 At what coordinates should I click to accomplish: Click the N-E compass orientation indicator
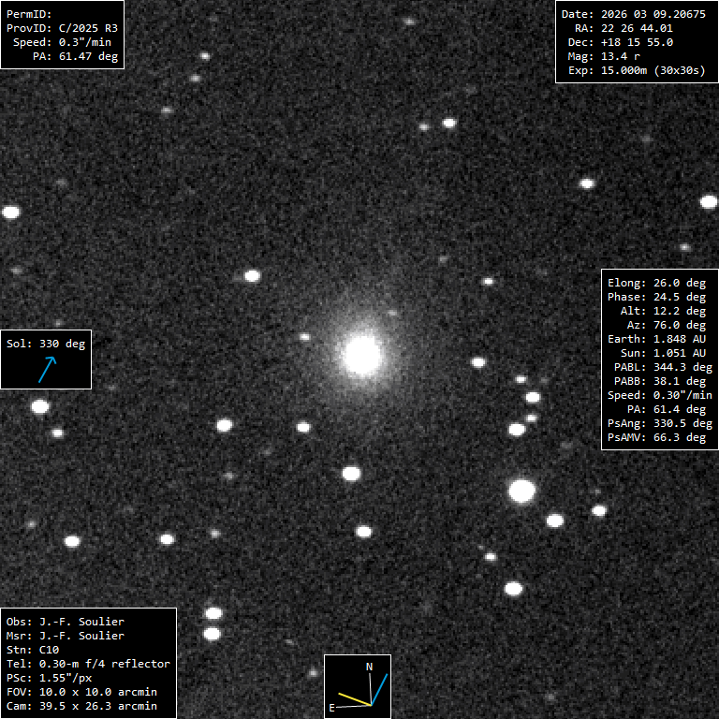tap(358, 686)
